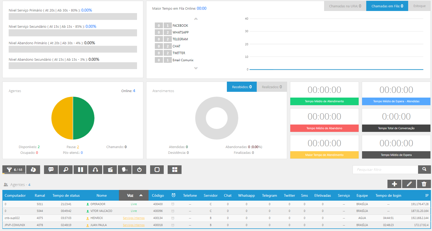Click the pencil edit icon
The height and width of the screenshot is (231, 432).
pyautogui.click(x=409, y=184)
